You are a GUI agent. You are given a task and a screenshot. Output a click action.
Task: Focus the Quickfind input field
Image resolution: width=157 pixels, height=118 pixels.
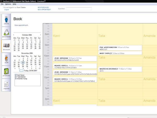[79, 9]
